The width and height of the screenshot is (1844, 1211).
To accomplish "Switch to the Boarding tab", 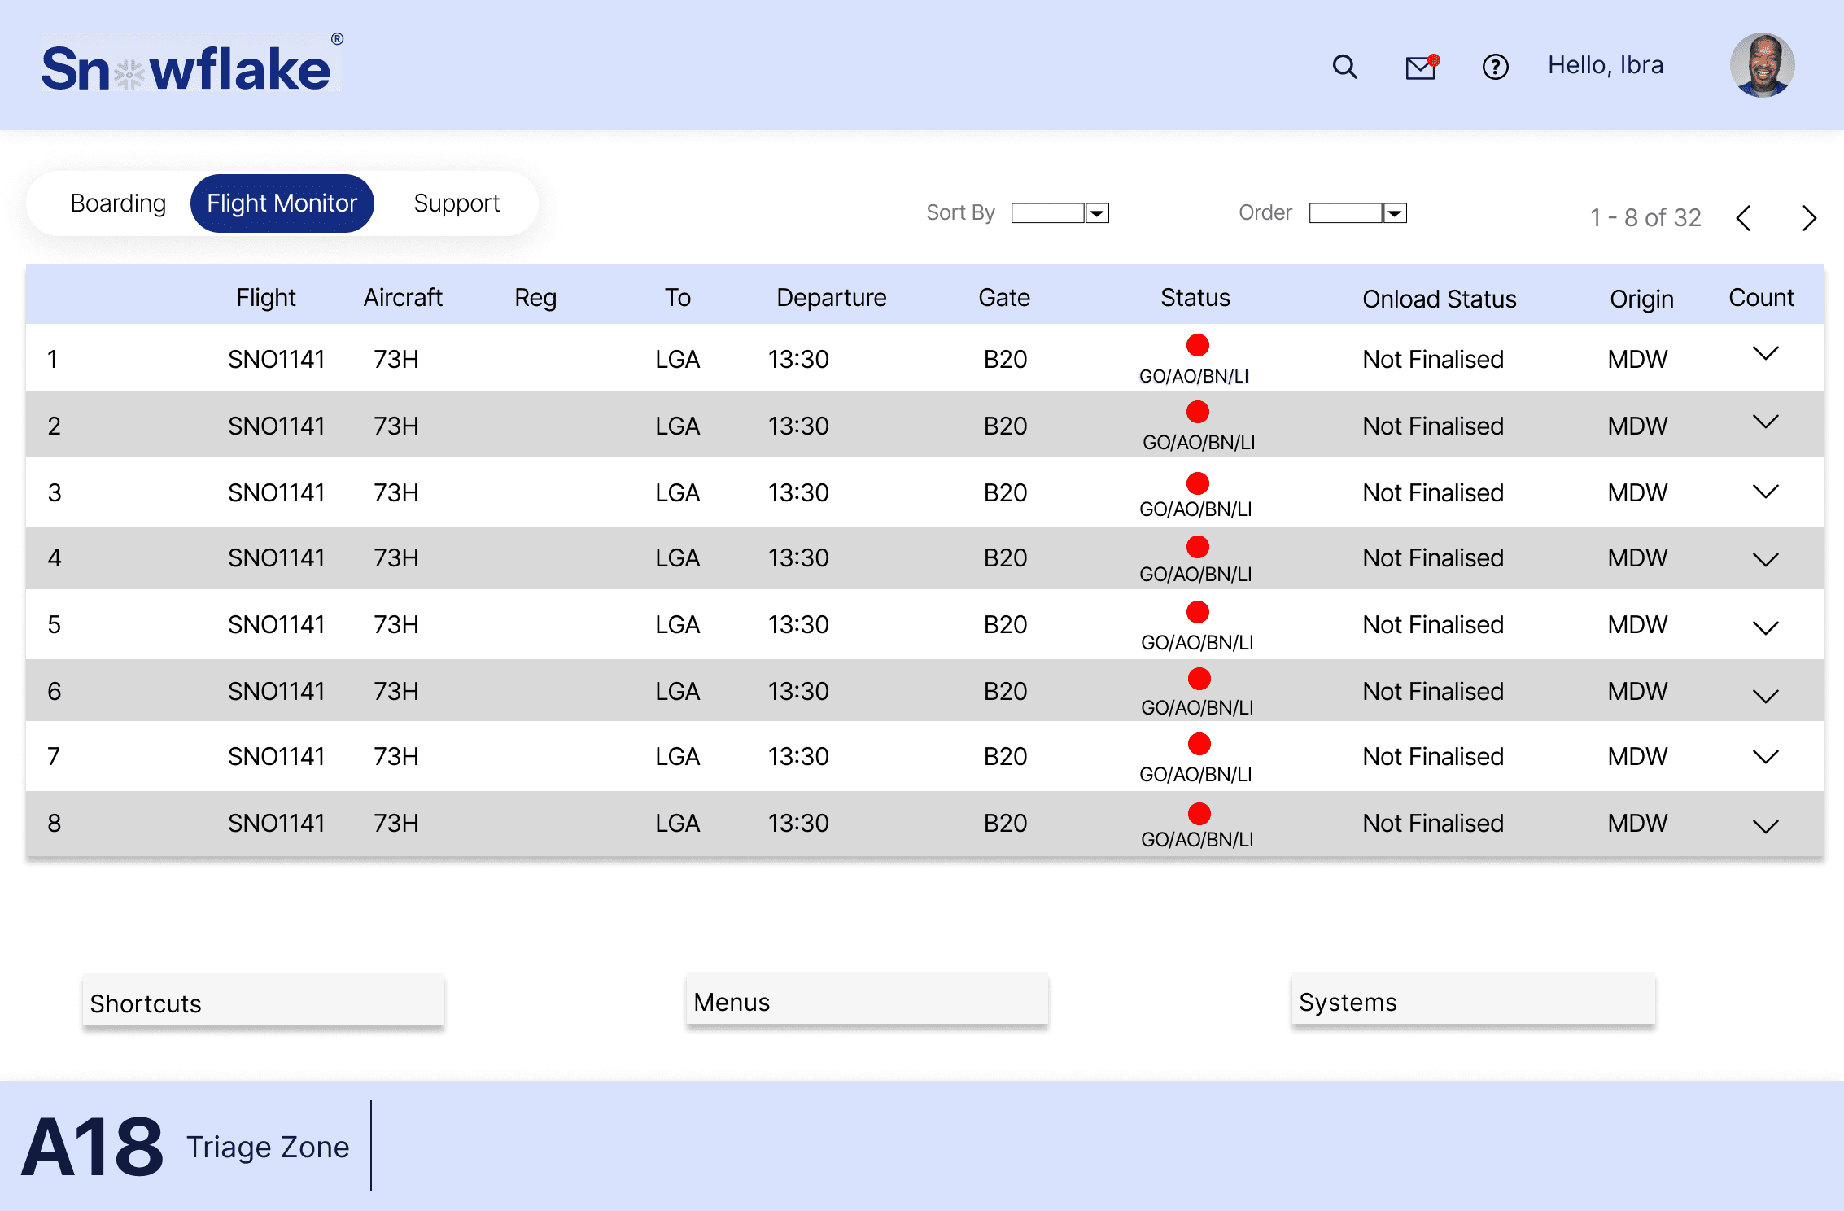I will coord(118,203).
